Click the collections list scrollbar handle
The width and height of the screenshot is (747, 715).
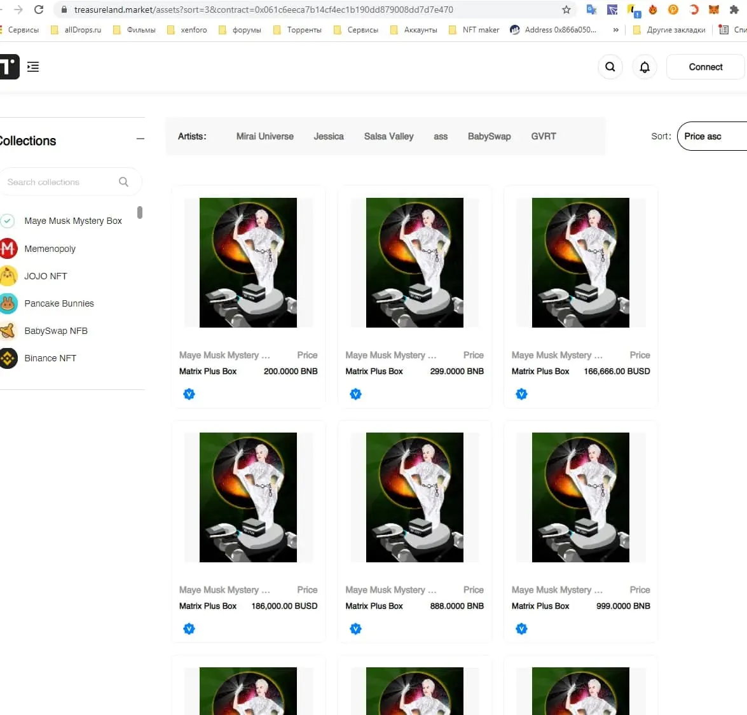point(140,212)
